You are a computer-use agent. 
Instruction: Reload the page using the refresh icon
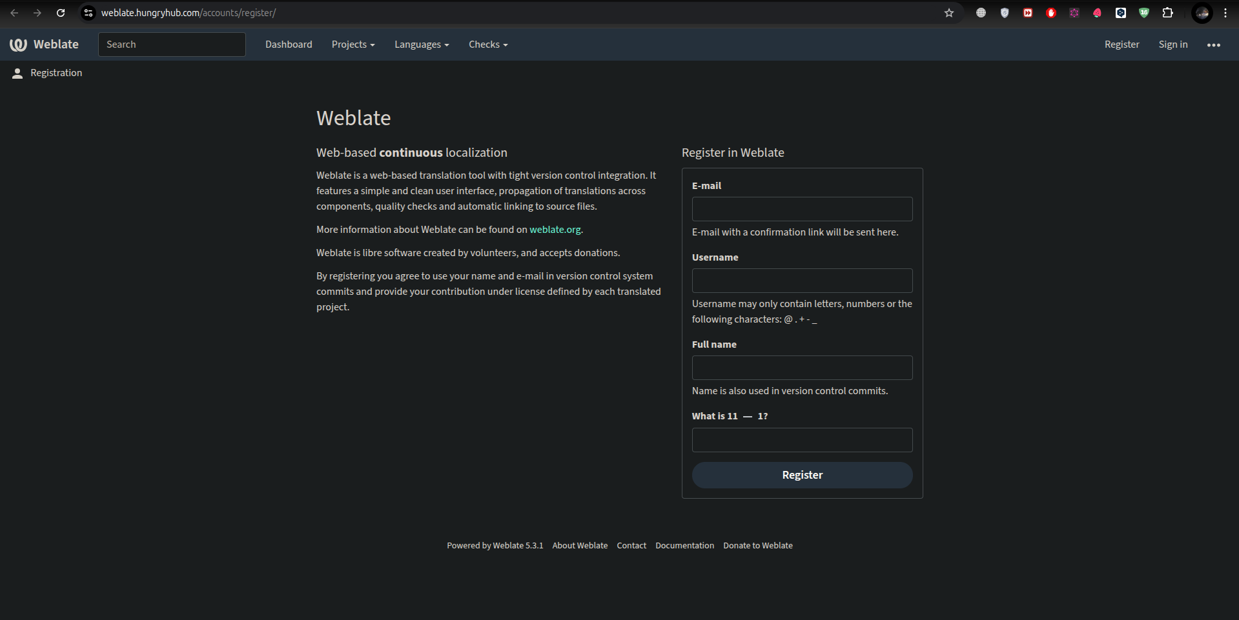tap(61, 13)
